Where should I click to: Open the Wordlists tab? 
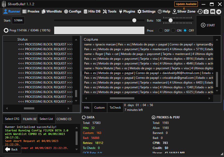pyautogui.click(x=52, y=11)
